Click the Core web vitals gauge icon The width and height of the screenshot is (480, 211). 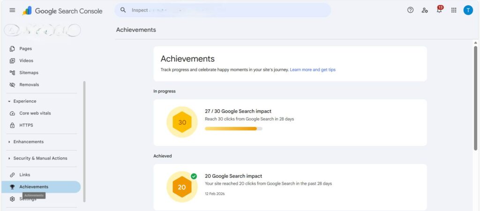tap(12, 113)
